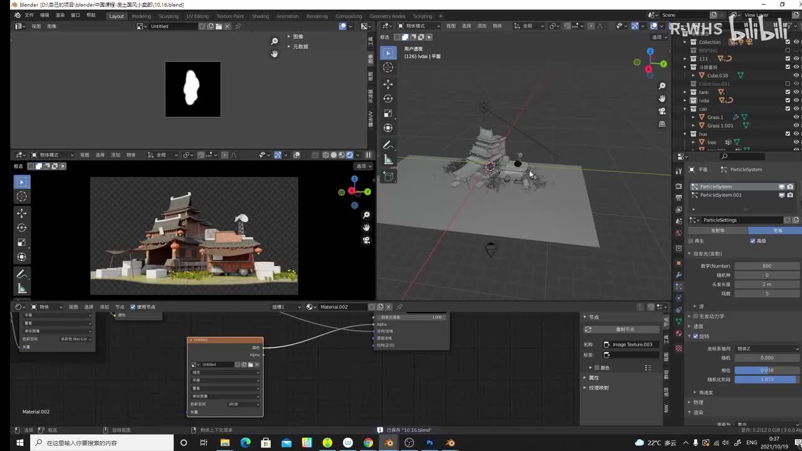The image size is (802, 451).
Task: Select the Rotate tool in 3D viewport
Action: pos(388,99)
